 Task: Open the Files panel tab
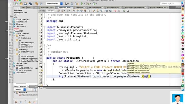tap(23, 8)
